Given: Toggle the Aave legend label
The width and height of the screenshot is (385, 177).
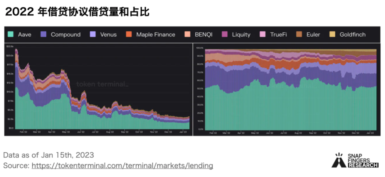Looking at the screenshot, I should pyautogui.click(x=25, y=34).
